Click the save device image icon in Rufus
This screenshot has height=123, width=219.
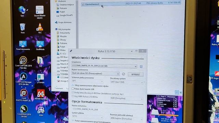point(141,67)
